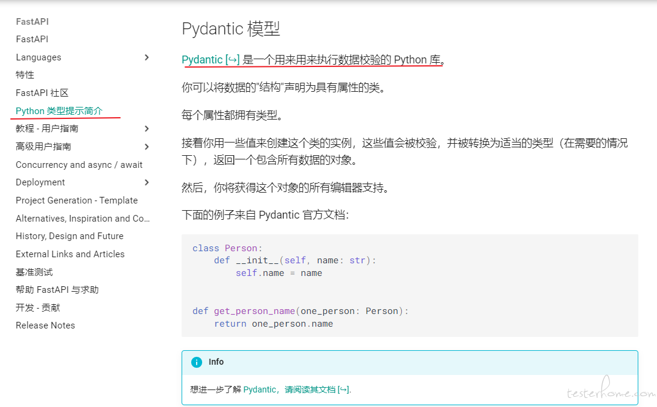Click the 'return one_person.name' code line
The width and height of the screenshot is (657, 407).
click(x=274, y=324)
